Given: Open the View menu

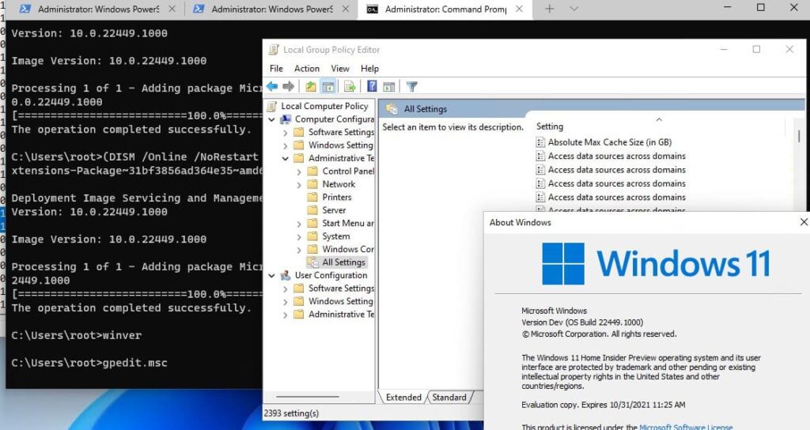Looking at the screenshot, I should click(x=340, y=68).
